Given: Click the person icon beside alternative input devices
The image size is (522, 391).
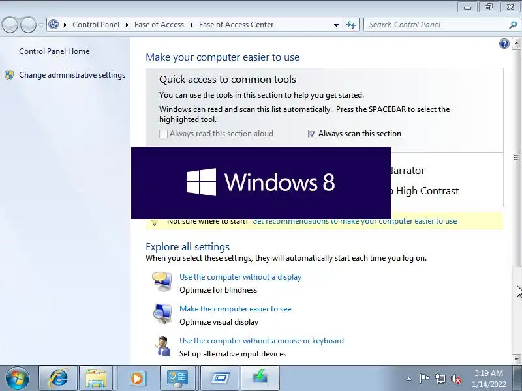Looking at the screenshot, I should point(162,346).
